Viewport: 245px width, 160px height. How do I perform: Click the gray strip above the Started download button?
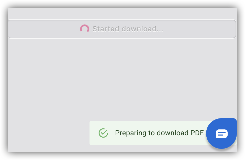coord(122,14)
